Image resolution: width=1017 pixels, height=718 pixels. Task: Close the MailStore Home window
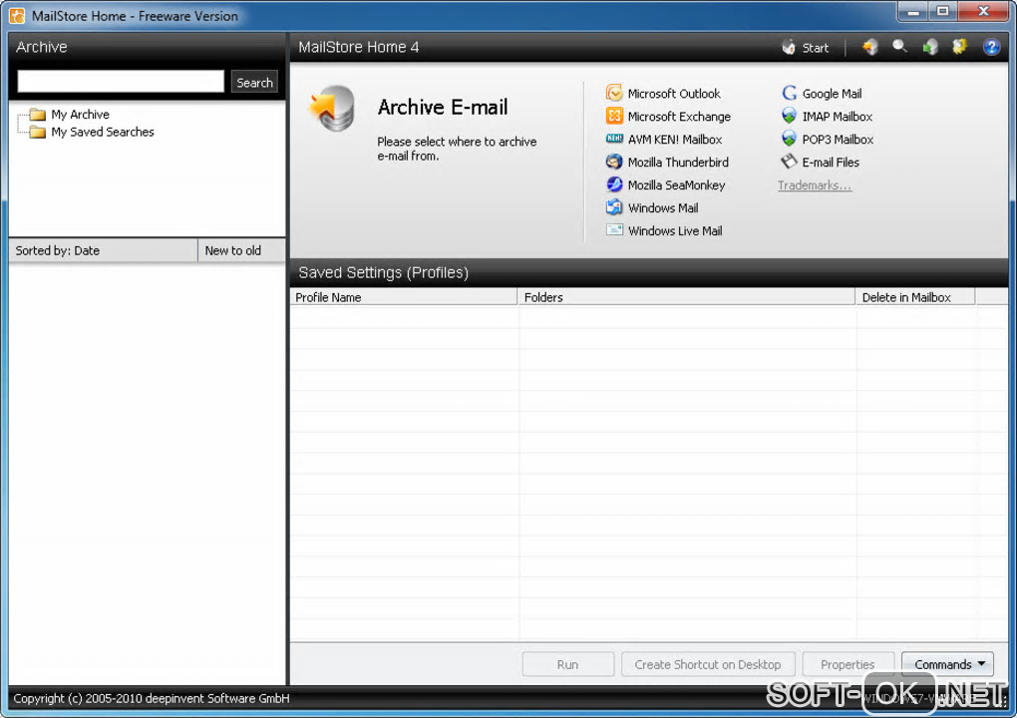pos(983,11)
